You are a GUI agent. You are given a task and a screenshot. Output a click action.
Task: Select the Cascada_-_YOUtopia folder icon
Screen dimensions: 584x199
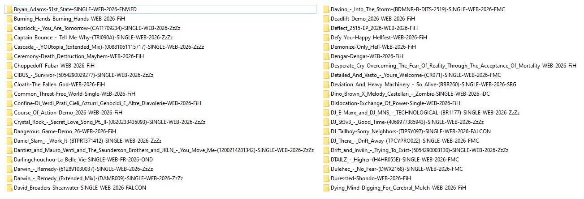tap(9, 47)
